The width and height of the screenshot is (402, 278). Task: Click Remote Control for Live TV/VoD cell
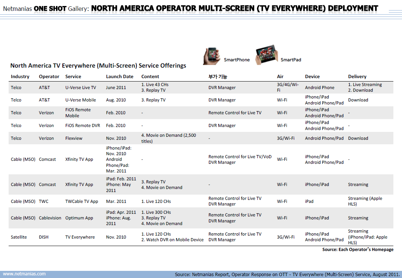point(240,156)
